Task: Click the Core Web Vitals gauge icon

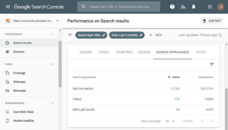Action: click(x=7, y=112)
